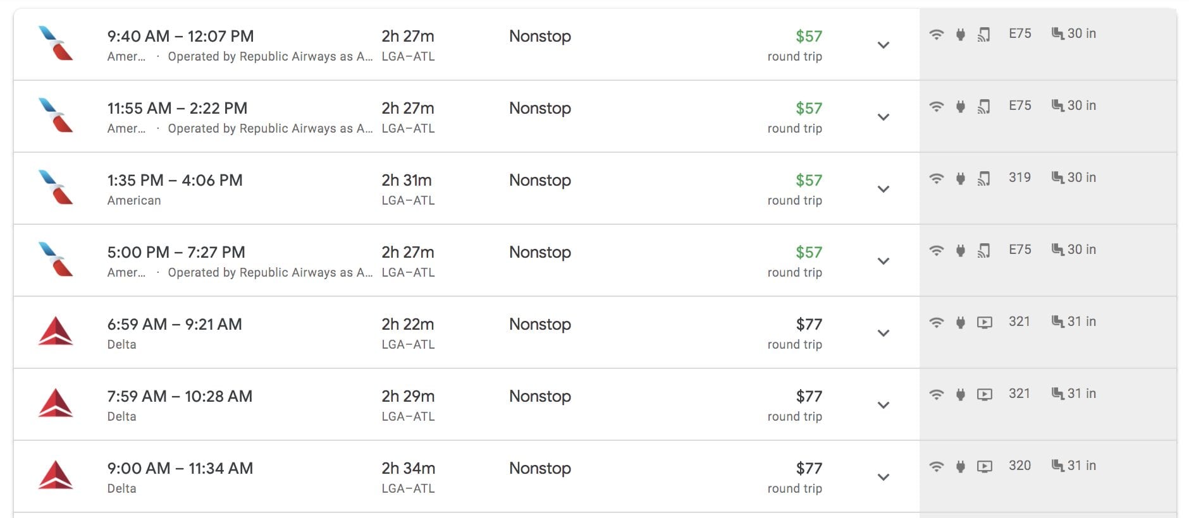
Task: Click the $77 price on 6:59 AM flight
Action: point(809,325)
